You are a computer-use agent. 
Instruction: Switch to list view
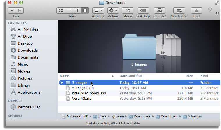point(69,10)
